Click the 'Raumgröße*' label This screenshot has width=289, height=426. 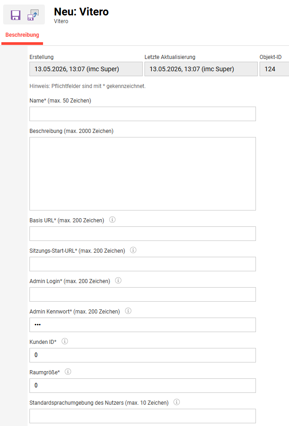tap(45, 372)
